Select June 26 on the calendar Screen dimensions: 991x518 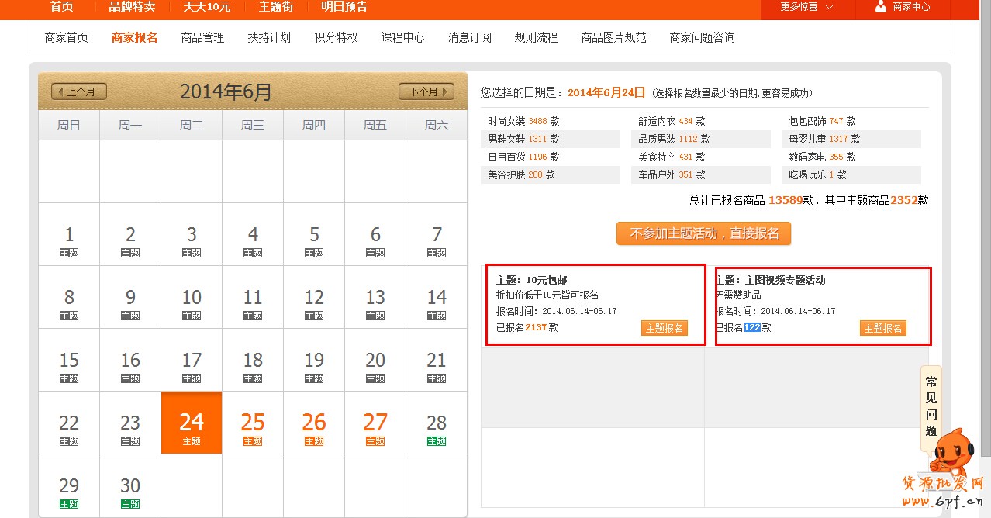314,423
